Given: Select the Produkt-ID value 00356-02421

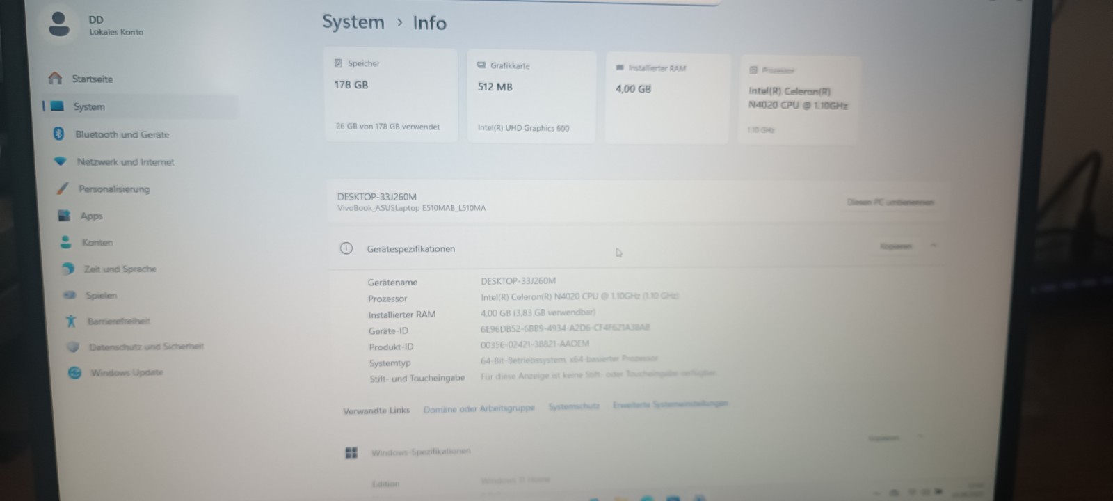Looking at the screenshot, I should (535, 344).
